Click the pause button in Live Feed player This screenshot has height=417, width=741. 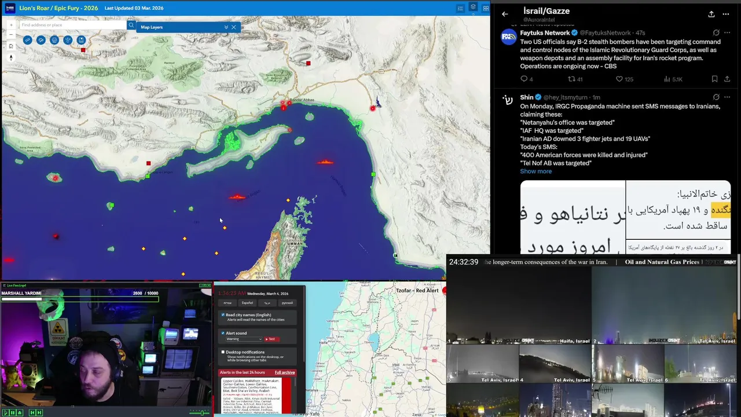(13, 412)
